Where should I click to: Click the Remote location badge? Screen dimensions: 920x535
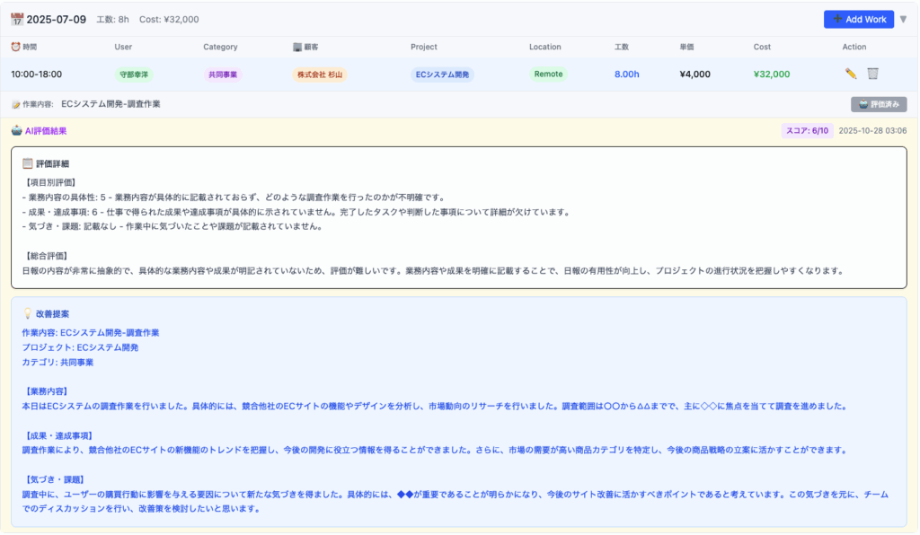pos(548,75)
